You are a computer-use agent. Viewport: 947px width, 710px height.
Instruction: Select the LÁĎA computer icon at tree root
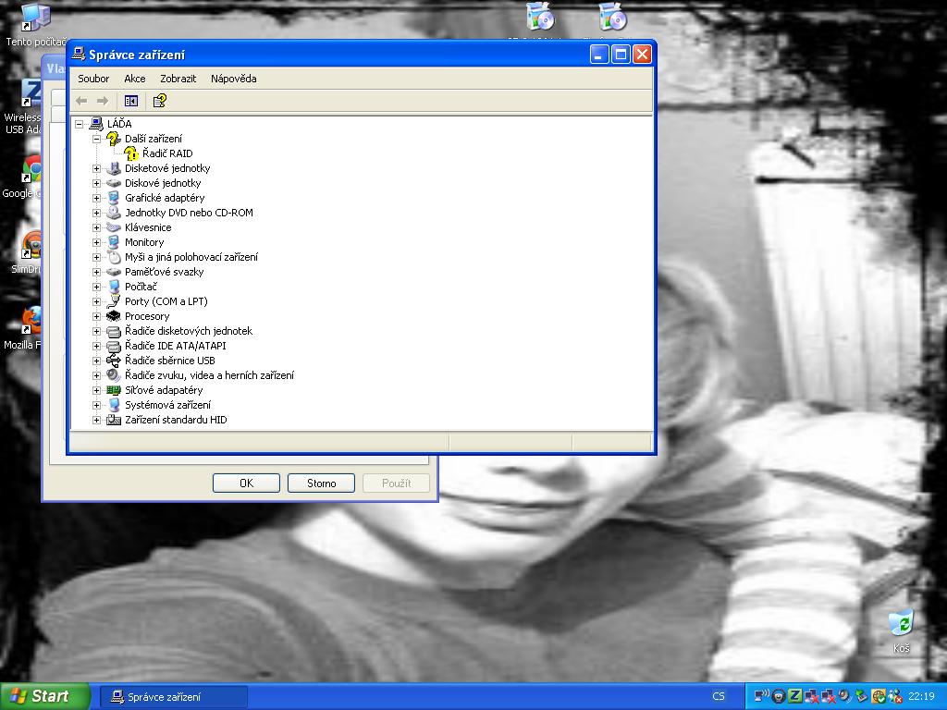click(x=96, y=124)
